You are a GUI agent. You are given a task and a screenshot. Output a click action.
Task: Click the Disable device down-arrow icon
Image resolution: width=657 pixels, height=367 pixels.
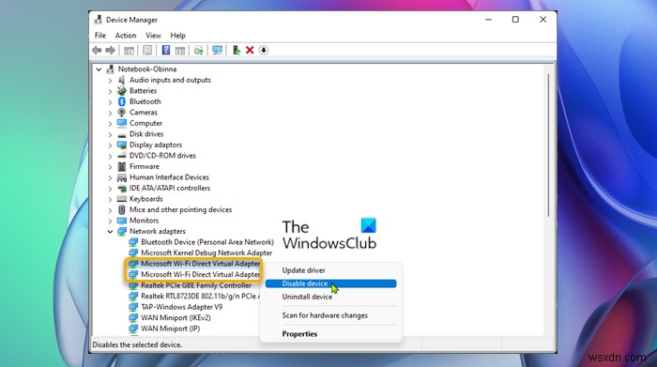[x=264, y=51]
